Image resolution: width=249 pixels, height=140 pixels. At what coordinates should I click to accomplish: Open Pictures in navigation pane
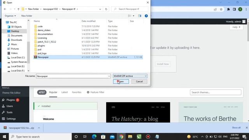[15, 49]
